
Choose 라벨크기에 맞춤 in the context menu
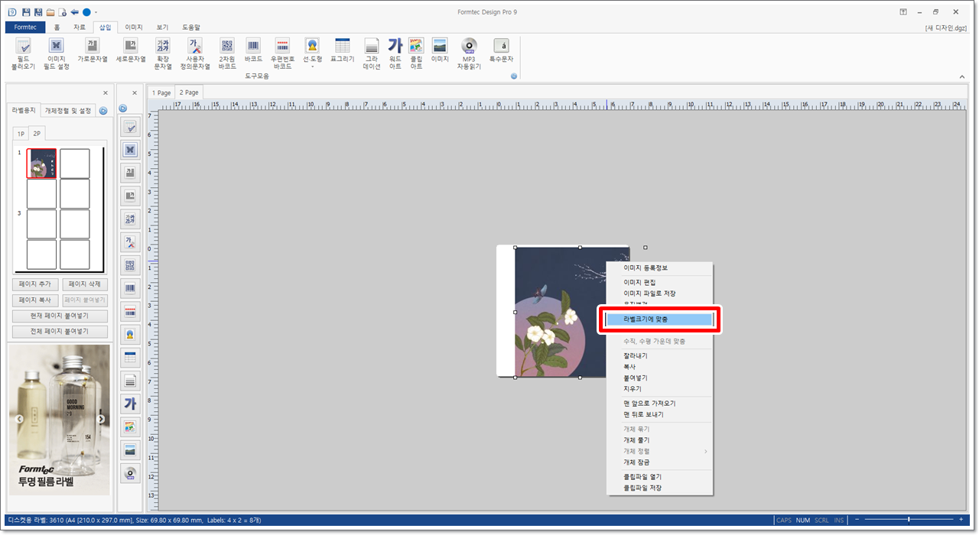point(659,319)
